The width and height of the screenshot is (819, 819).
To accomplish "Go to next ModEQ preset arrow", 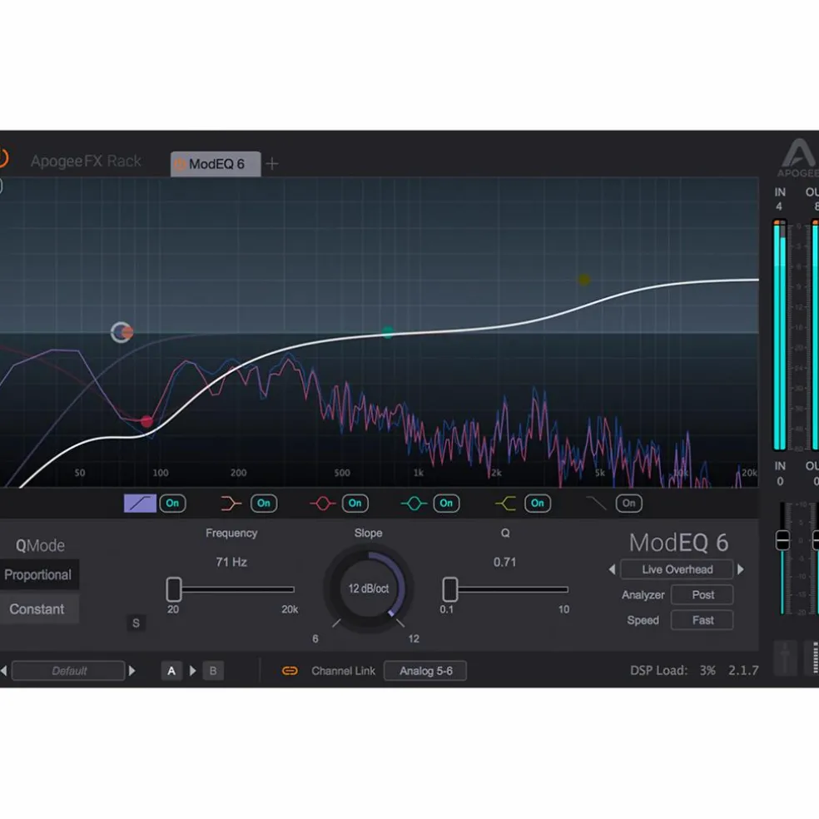I will point(741,569).
